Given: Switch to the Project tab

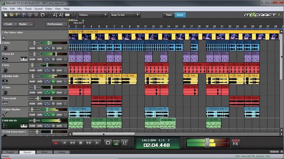Looking at the screenshot, I should (10, 152).
